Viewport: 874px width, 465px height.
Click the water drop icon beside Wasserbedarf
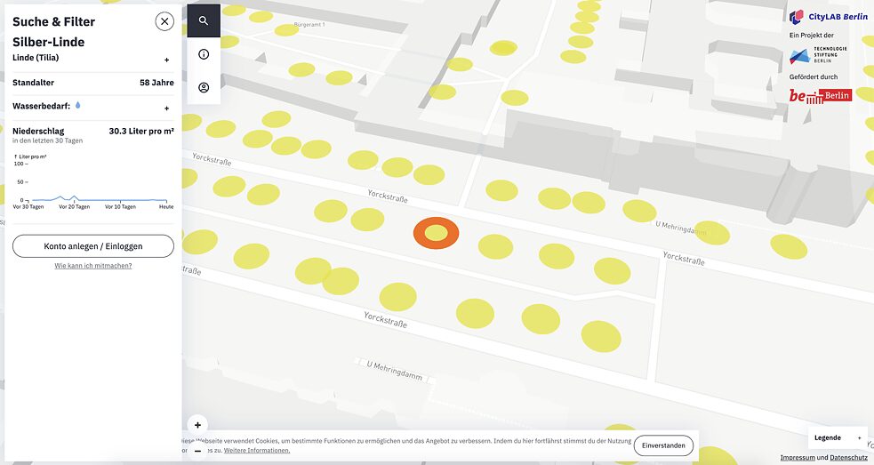tap(77, 106)
